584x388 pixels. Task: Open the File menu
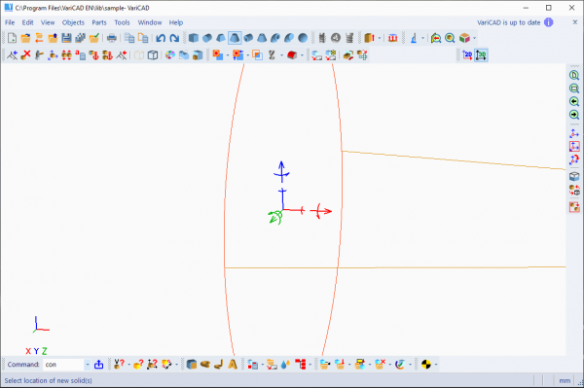point(10,22)
